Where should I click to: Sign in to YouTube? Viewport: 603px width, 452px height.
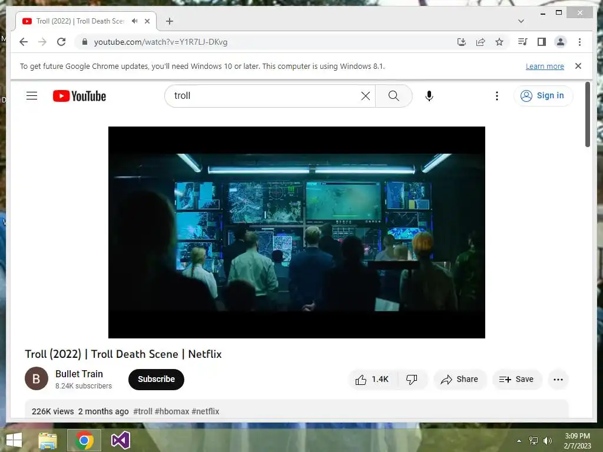542,96
